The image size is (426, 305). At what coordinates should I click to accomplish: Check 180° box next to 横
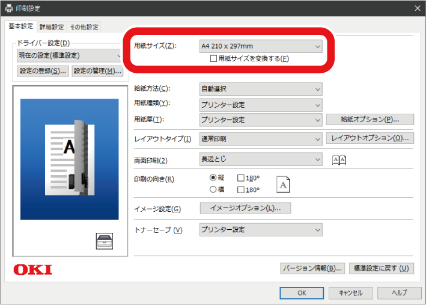[x=241, y=189]
